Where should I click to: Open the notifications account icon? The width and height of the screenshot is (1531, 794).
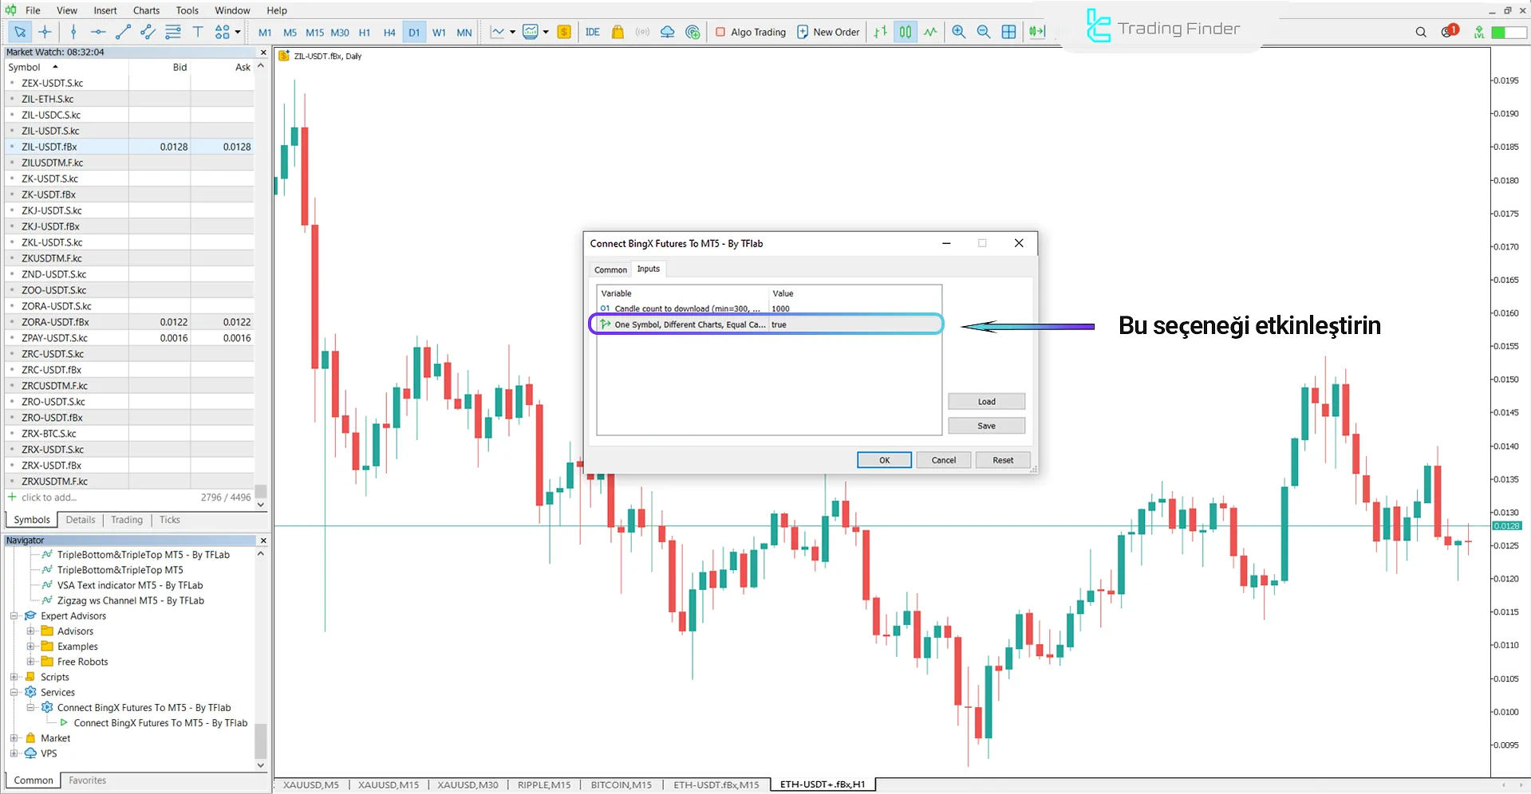coord(1449,32)
